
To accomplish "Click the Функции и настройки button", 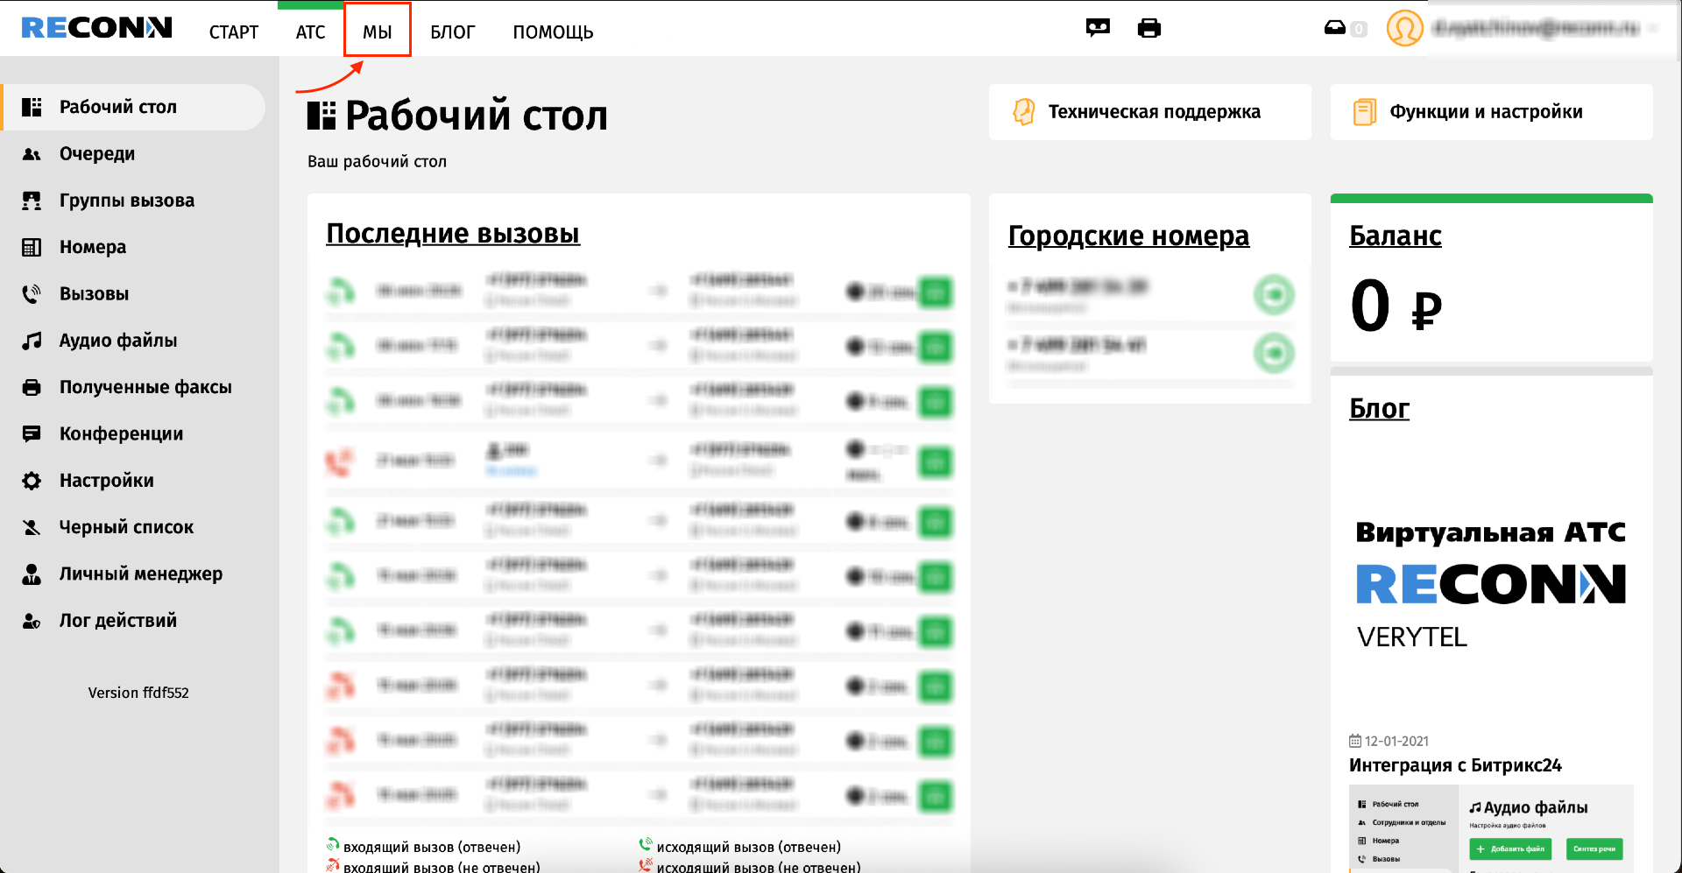I will coord(1491,112).
